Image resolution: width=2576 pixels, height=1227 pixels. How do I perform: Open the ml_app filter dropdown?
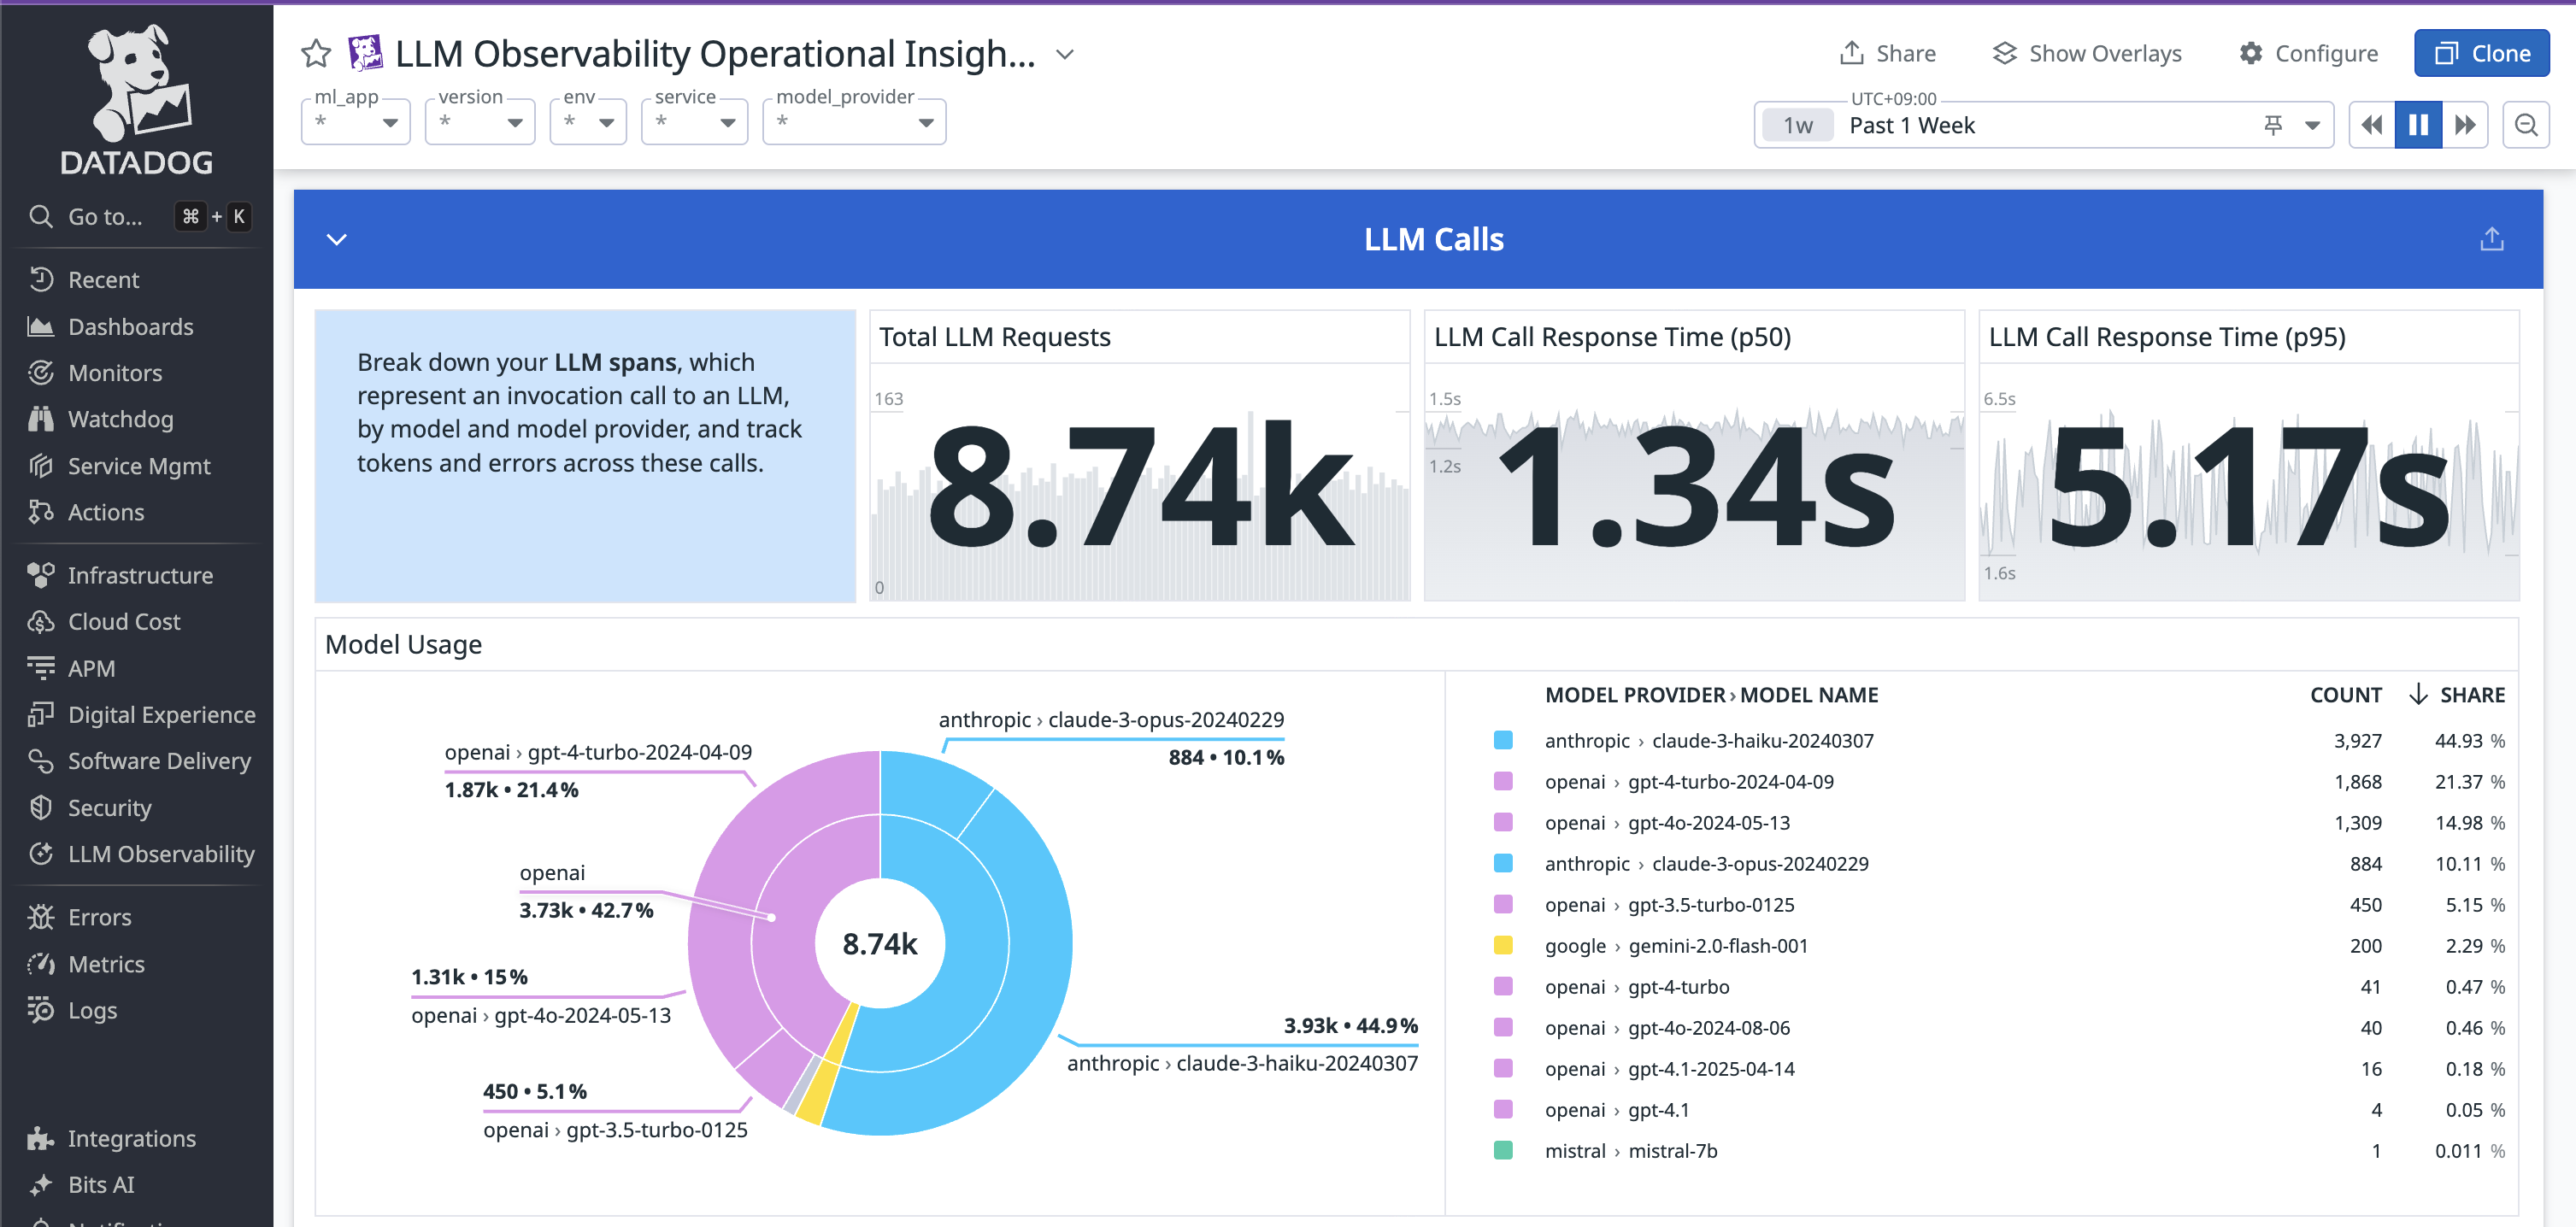(355, 122)
